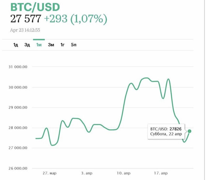Click the BTC/USD 27826 tooltip box
Image resolution: width=209 pixels, height=180 pixels.
coord(166,131)
